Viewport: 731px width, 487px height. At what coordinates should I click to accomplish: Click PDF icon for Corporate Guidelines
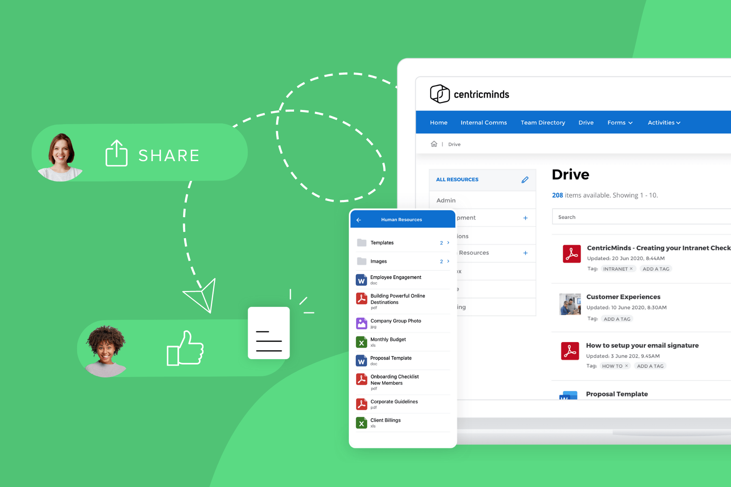(x=361, y=404)
